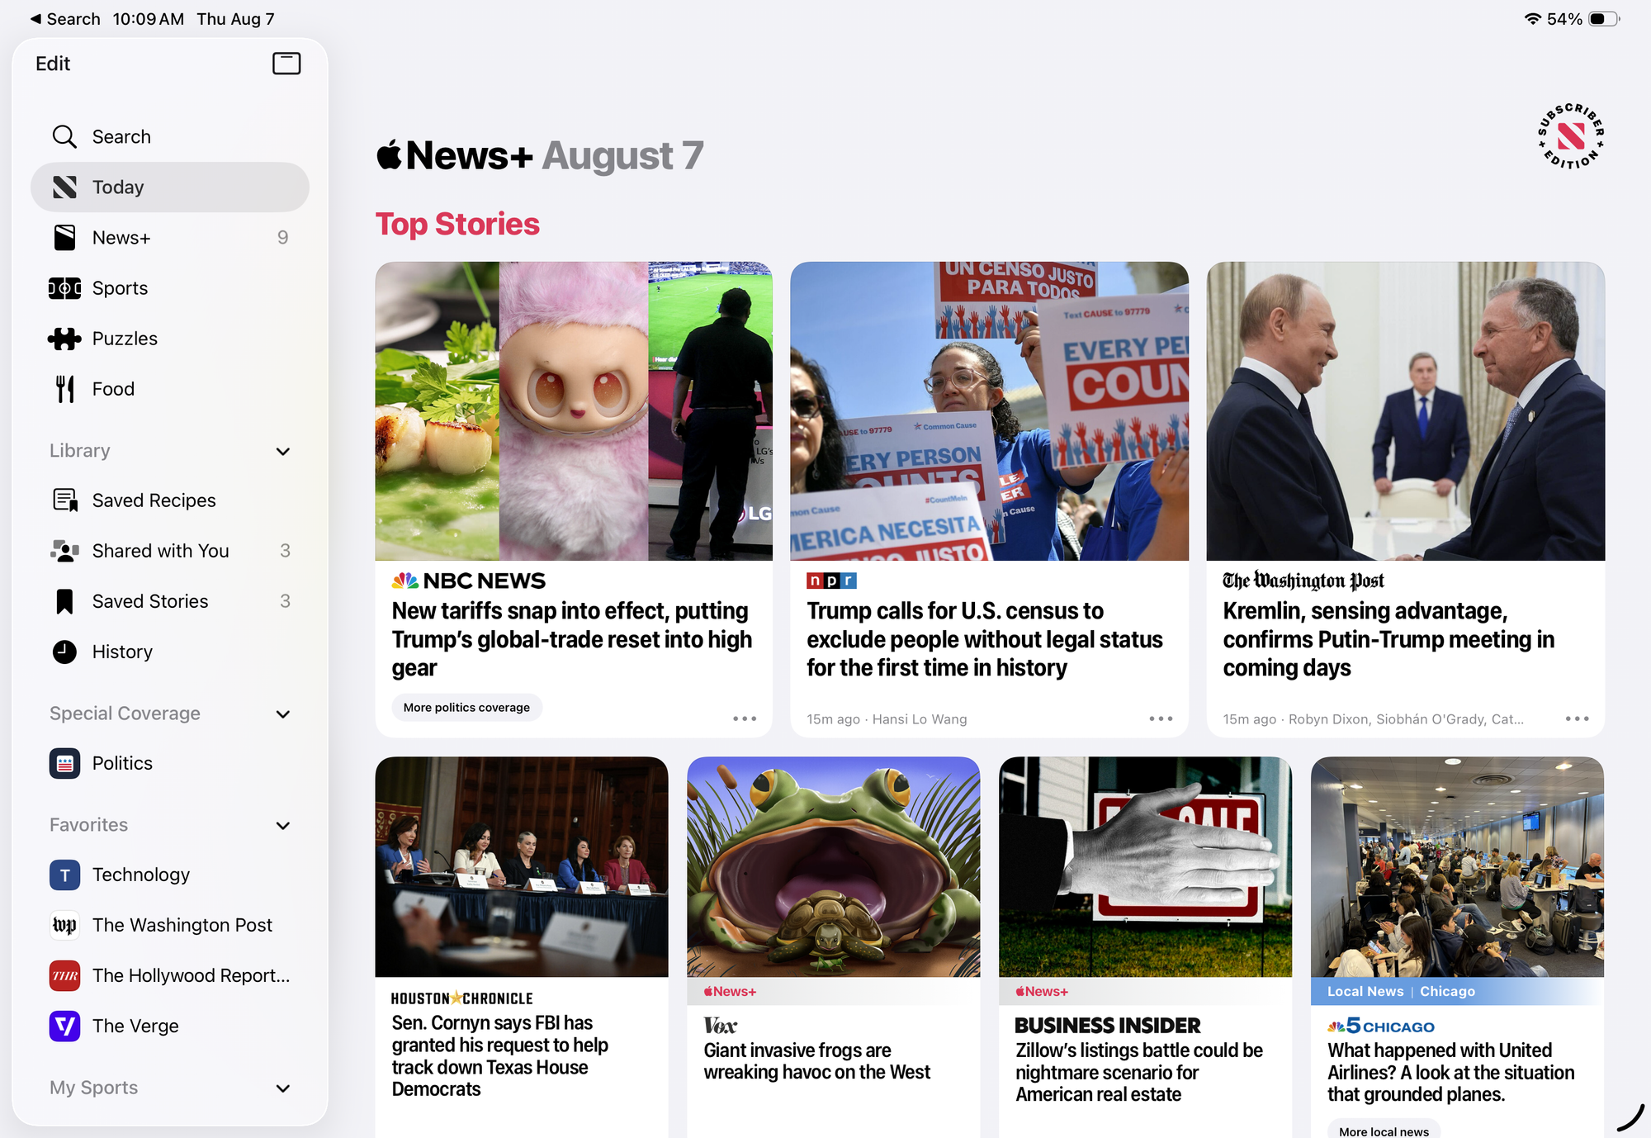Open the Subscriber Edition badge

pos(1570,135)
